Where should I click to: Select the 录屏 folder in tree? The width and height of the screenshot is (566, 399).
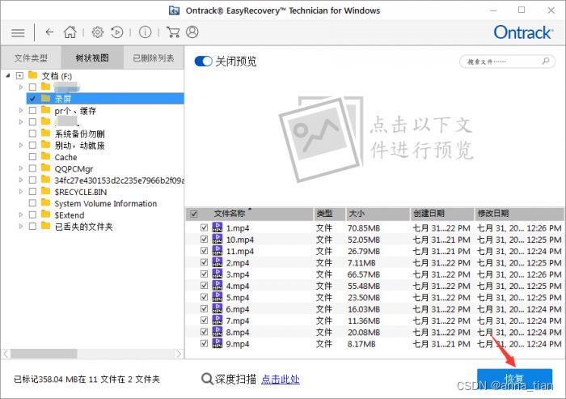tap(105, 99)
